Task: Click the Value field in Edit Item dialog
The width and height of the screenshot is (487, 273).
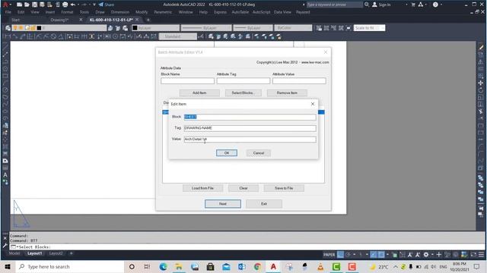Action: (x=250, y=140)
